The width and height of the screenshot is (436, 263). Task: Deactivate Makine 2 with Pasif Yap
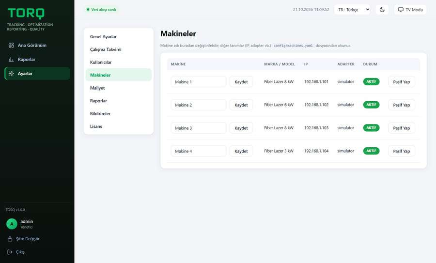(x=401, y=105)
